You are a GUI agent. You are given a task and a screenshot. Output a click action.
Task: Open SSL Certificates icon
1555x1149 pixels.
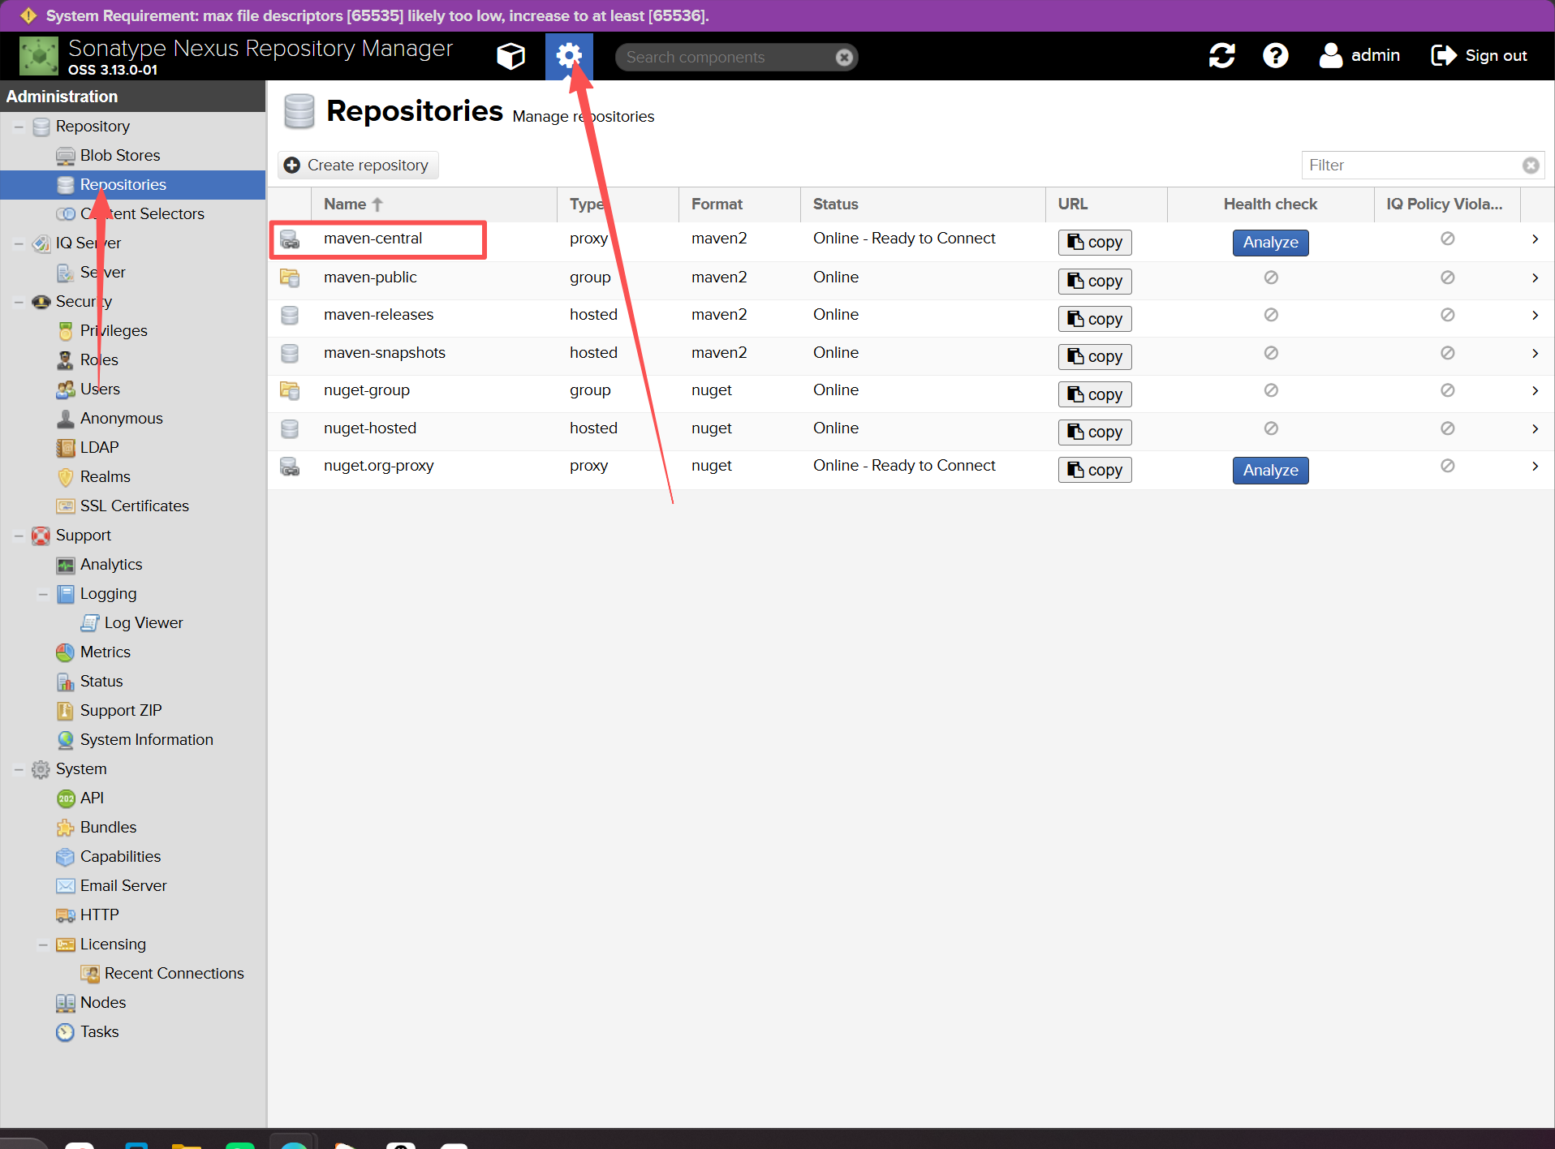66,506
